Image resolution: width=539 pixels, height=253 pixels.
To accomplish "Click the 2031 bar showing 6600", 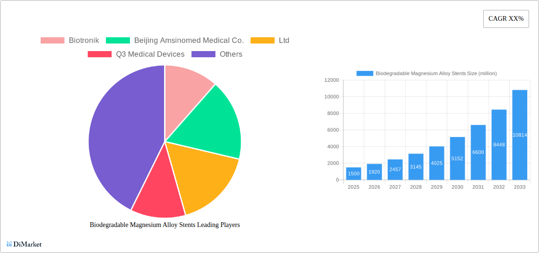I will pos(478,152).
